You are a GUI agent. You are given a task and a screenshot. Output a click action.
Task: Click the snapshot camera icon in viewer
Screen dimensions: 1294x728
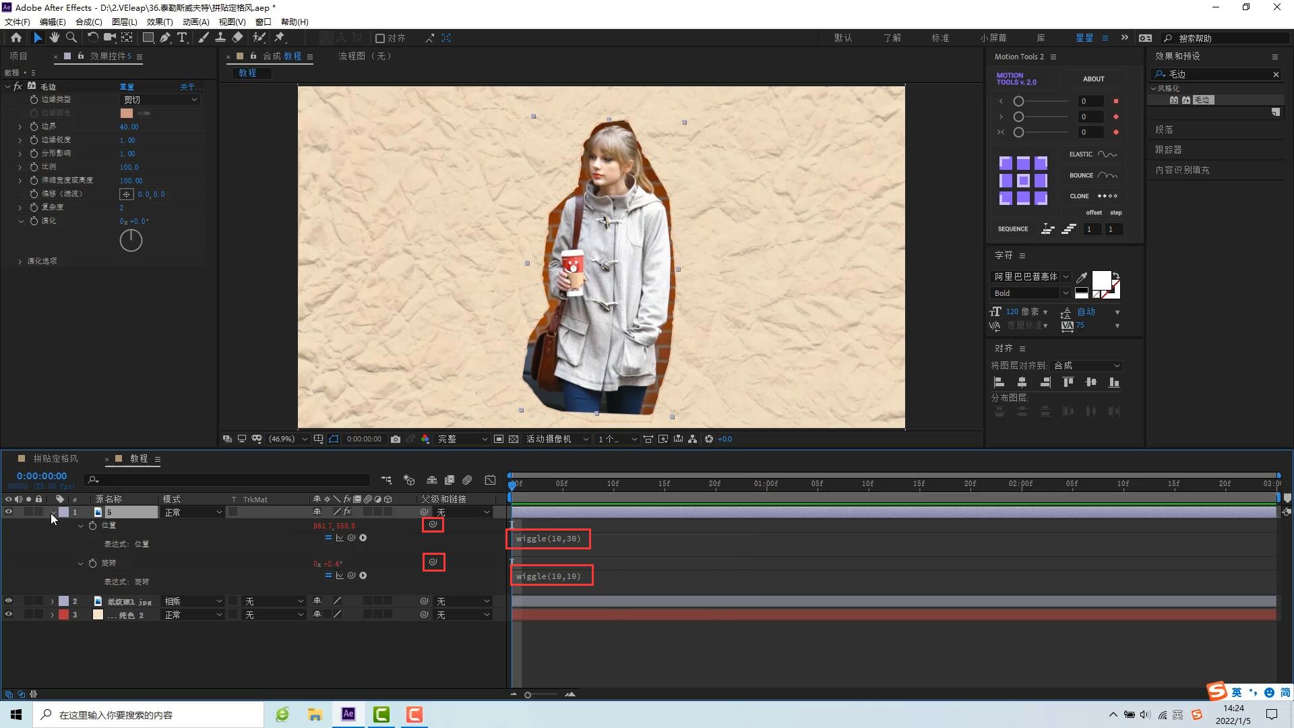pos(396,439)
